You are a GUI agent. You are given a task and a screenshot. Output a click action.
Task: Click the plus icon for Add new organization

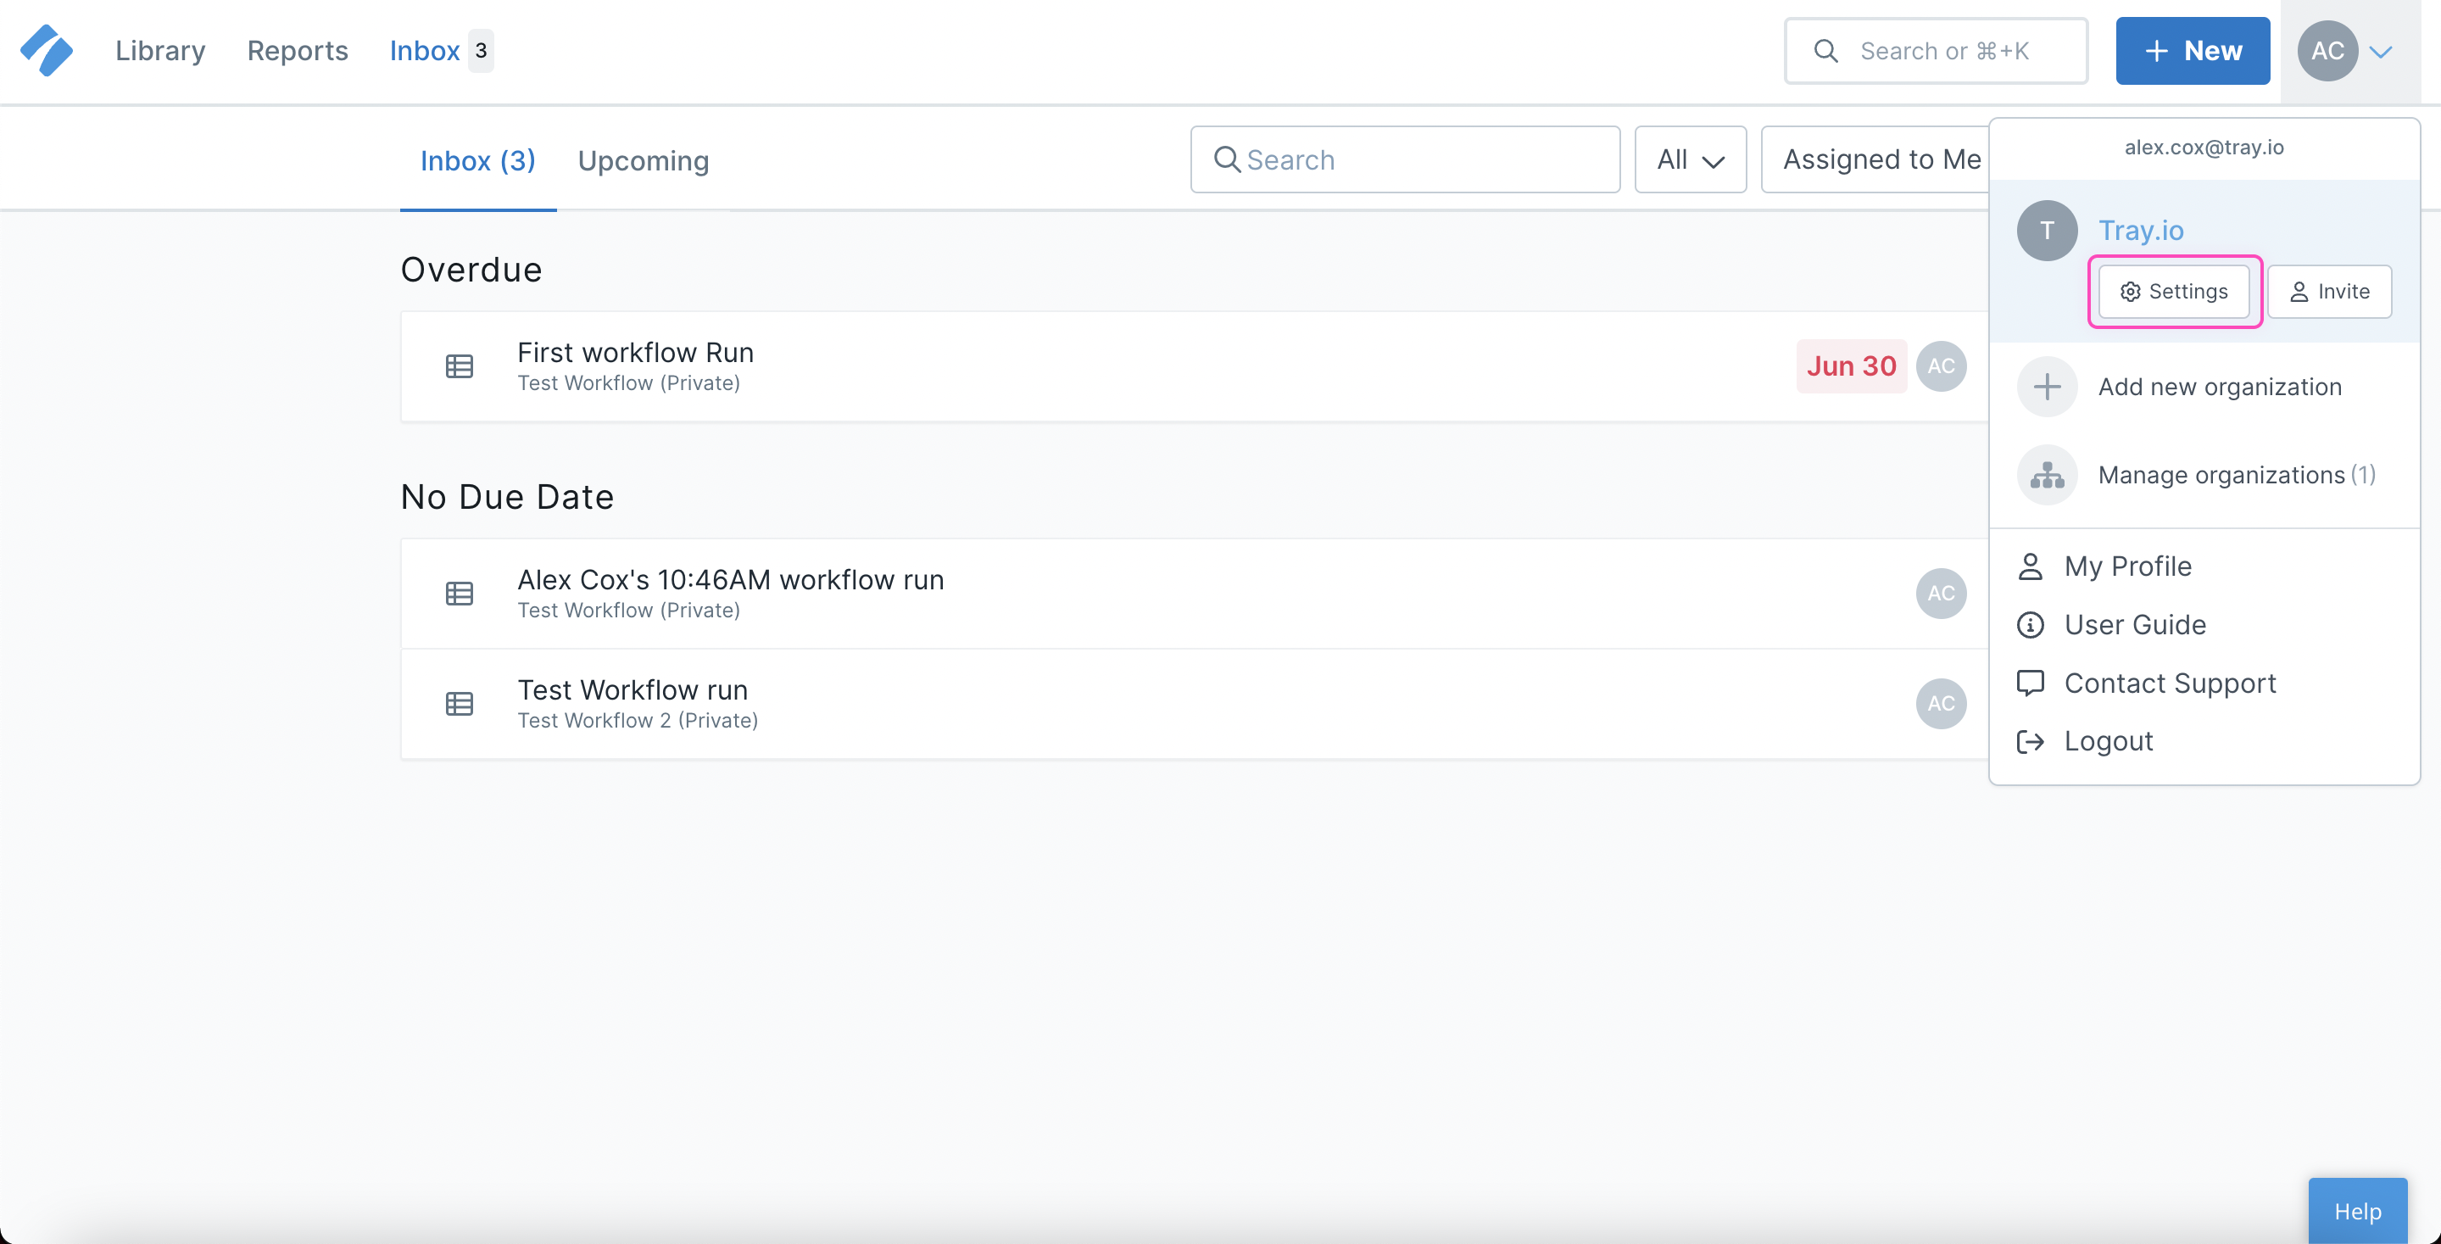pyautogui.click(x=2047, y=387)
